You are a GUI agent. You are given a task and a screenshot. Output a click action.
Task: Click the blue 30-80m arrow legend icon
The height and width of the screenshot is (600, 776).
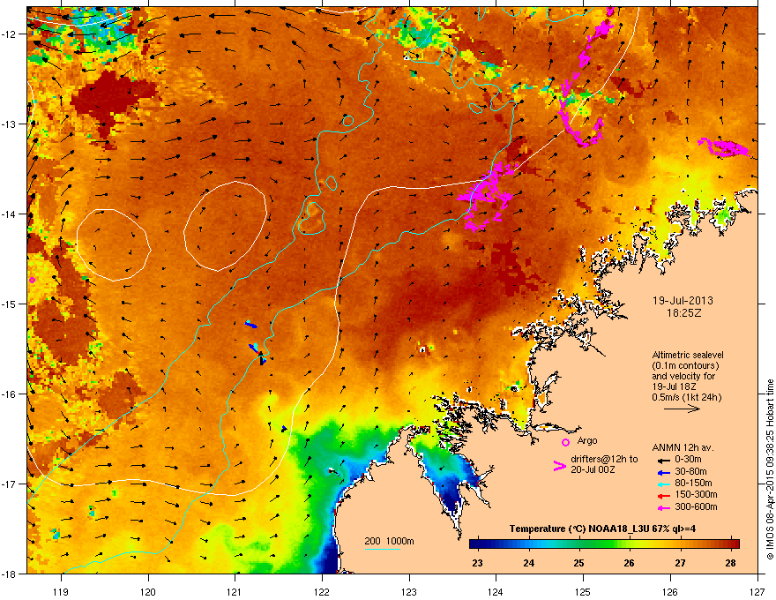coord(663,472)
